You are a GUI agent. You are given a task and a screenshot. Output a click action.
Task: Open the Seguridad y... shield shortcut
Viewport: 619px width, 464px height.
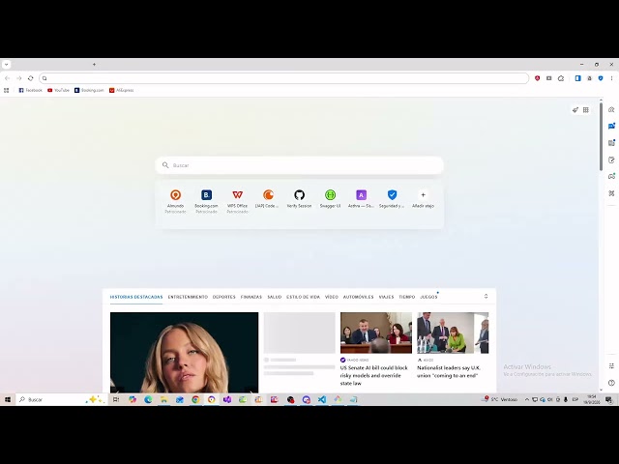point(392,198)
